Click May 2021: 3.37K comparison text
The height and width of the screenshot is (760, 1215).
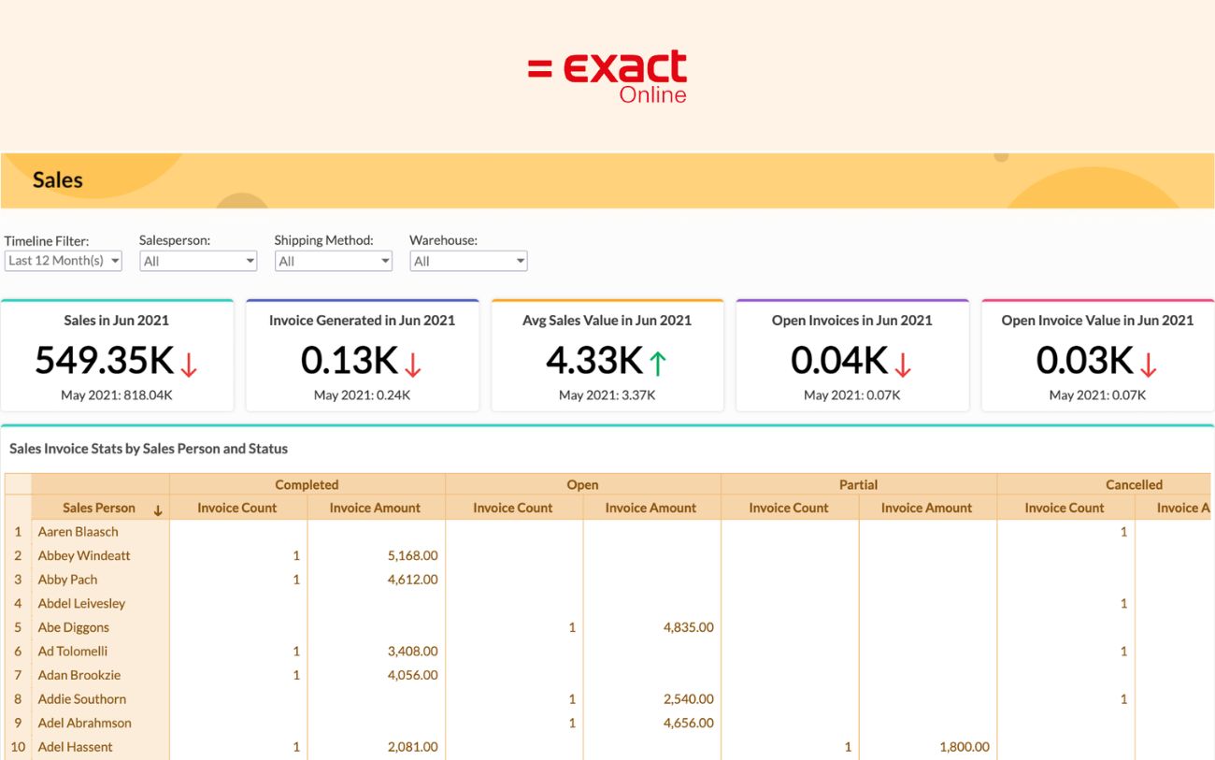(x=607, y=395)
